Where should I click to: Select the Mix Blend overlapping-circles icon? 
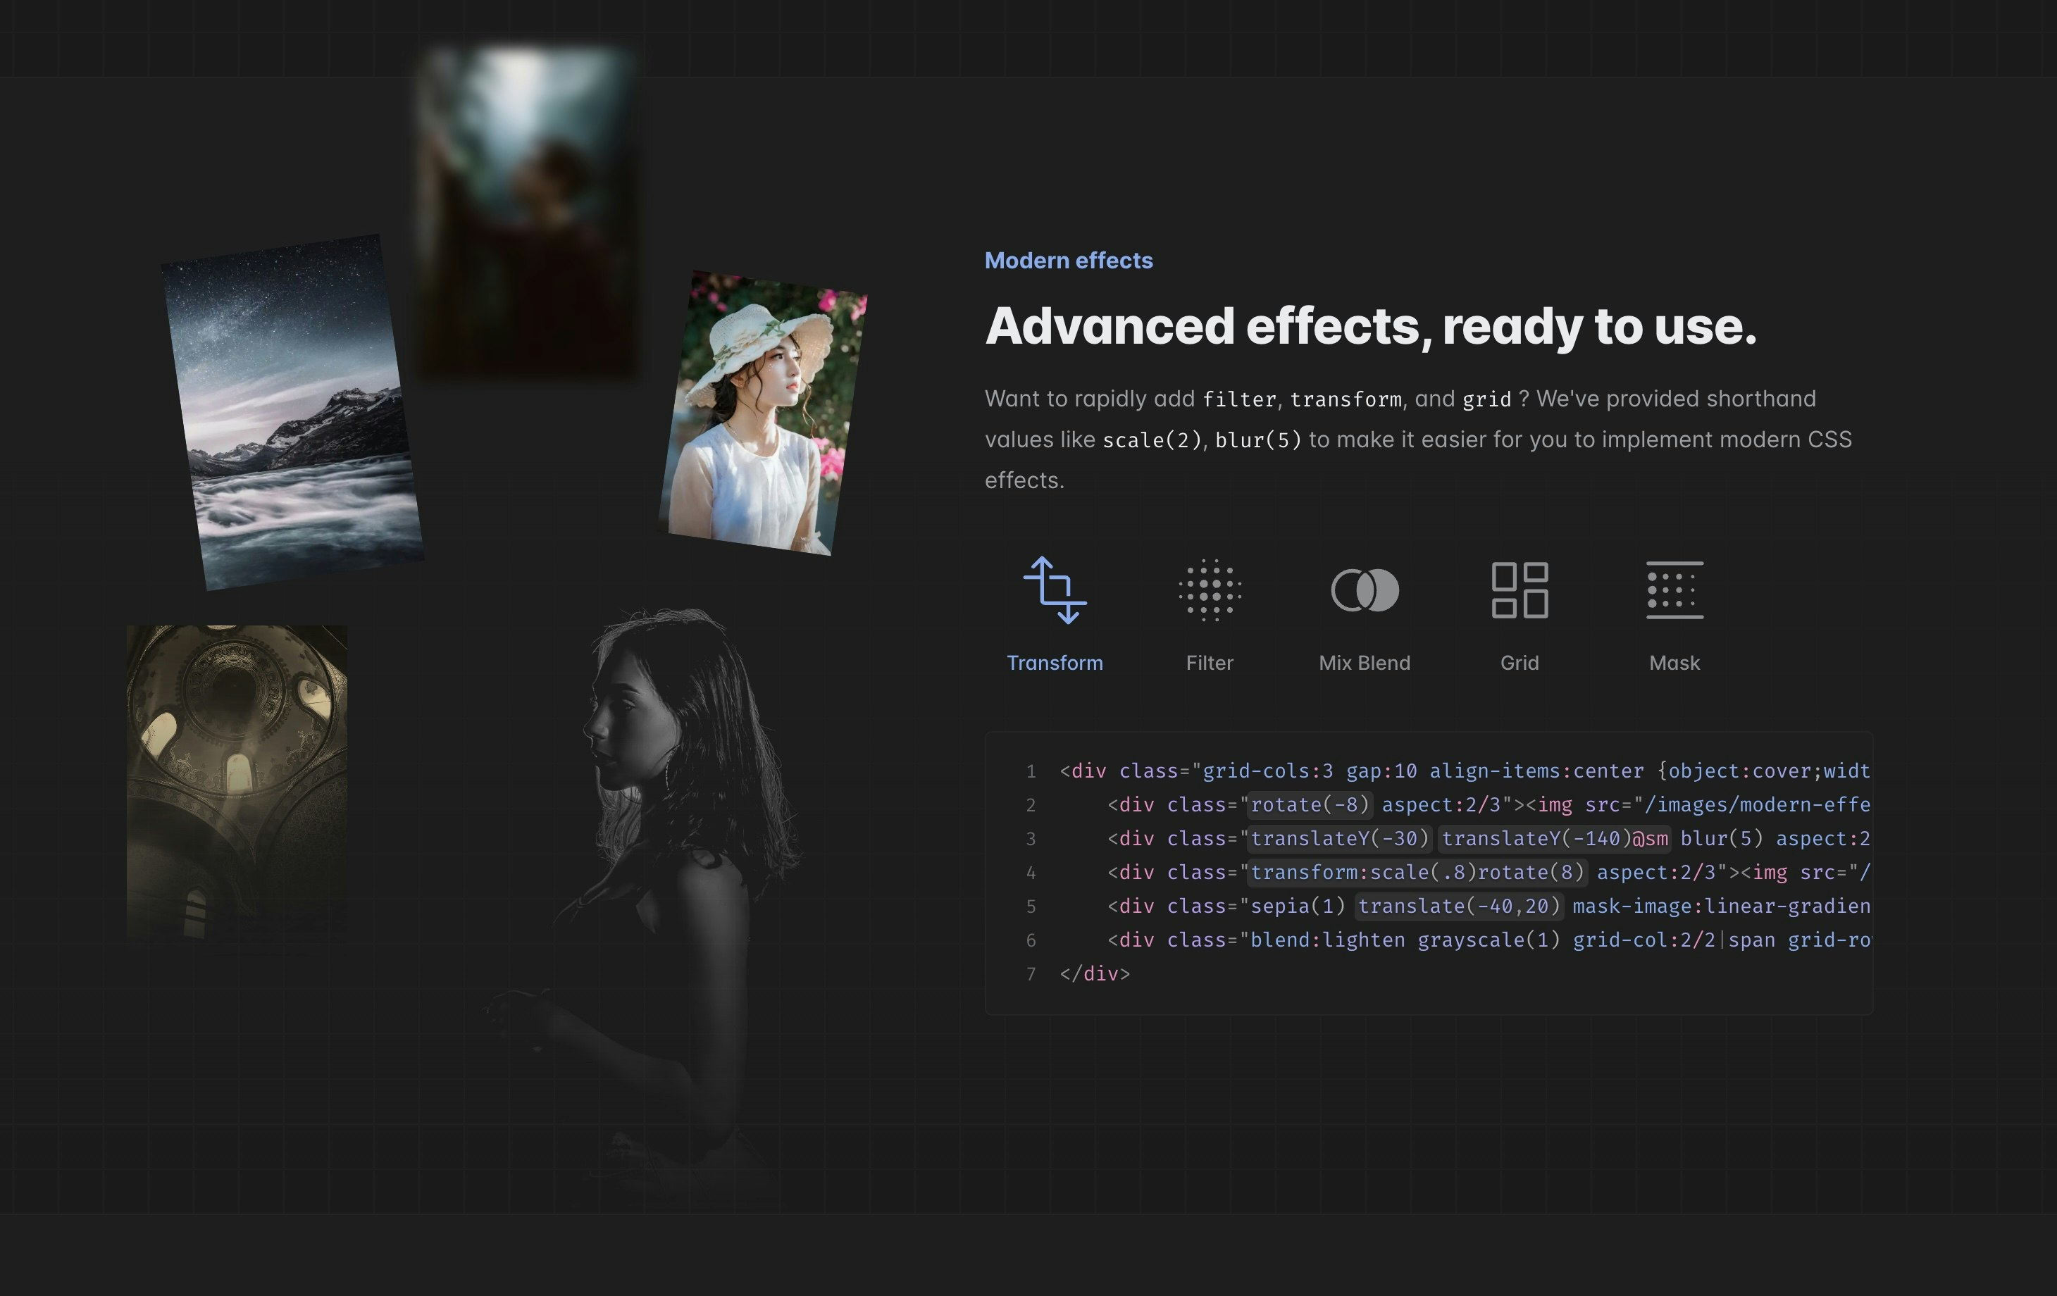(x=1365, y=590)
